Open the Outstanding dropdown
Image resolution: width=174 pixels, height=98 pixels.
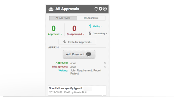100,33
